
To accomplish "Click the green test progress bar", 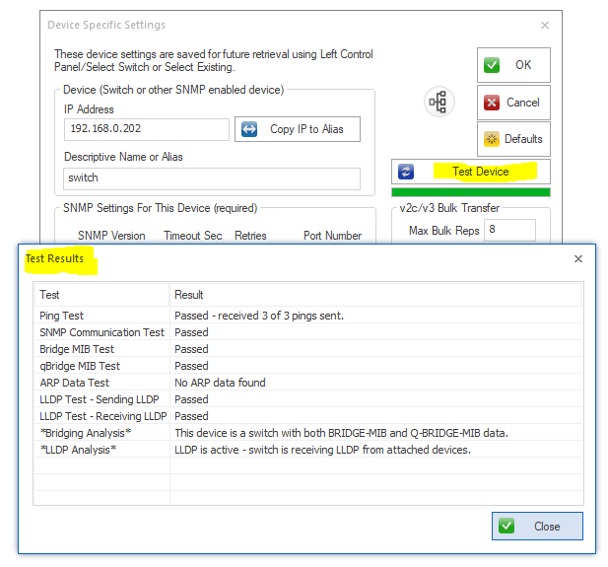I will tap(471, 192).
